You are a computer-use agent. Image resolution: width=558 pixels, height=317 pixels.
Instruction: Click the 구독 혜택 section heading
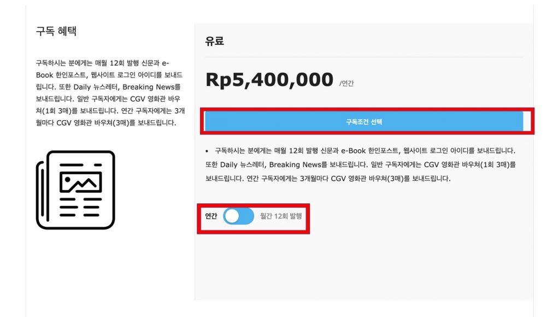point(56,31)
